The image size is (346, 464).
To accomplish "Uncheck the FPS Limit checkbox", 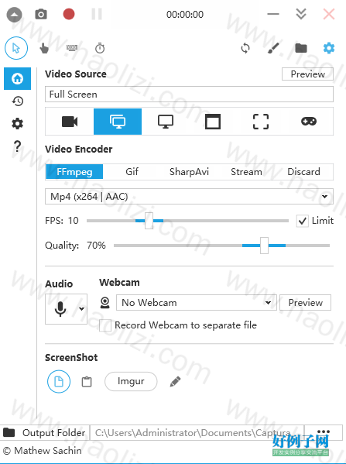I will coord(302,221).
